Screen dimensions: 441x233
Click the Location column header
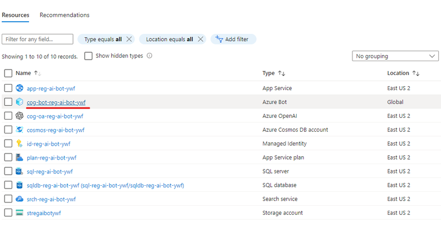tap(398, 73)
